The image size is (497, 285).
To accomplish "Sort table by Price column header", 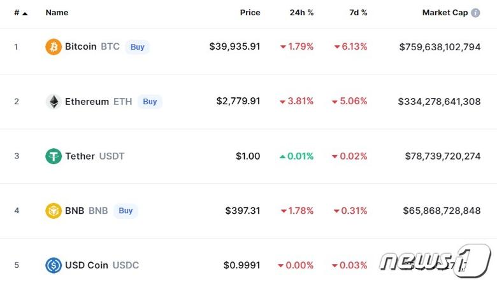I will [250, 13].
